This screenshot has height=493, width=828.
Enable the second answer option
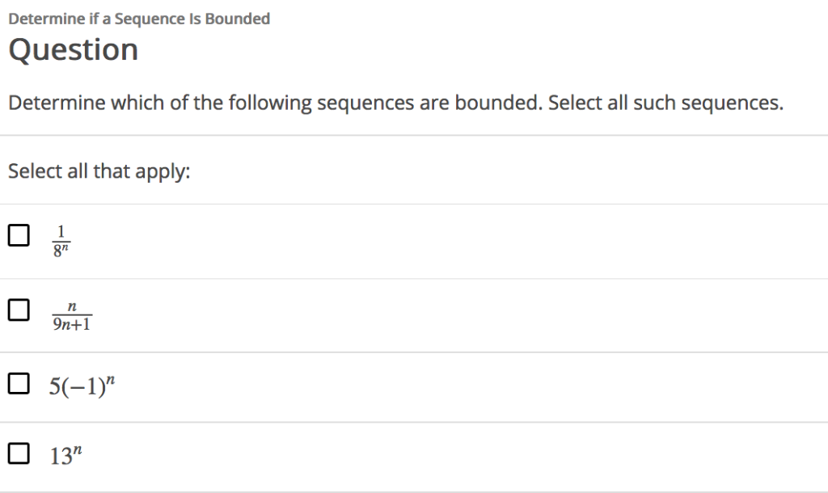coord(18,309)
